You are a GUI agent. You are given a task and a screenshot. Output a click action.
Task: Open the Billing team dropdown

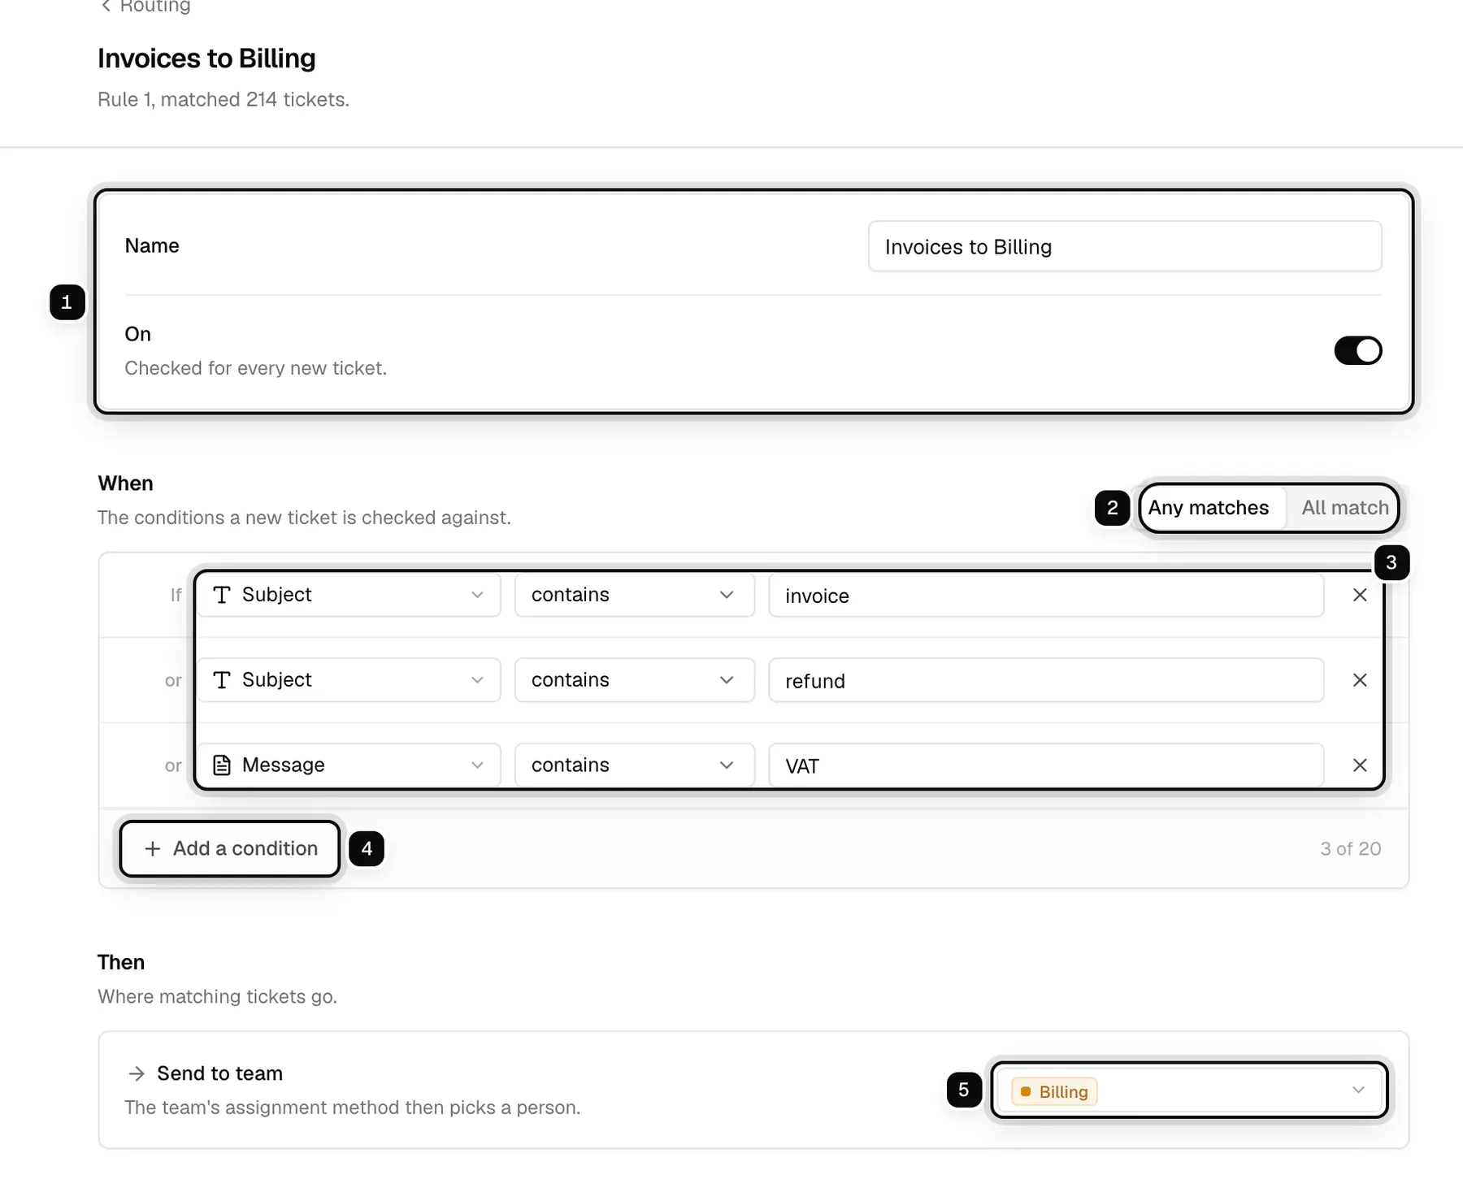(1189, 1090)
